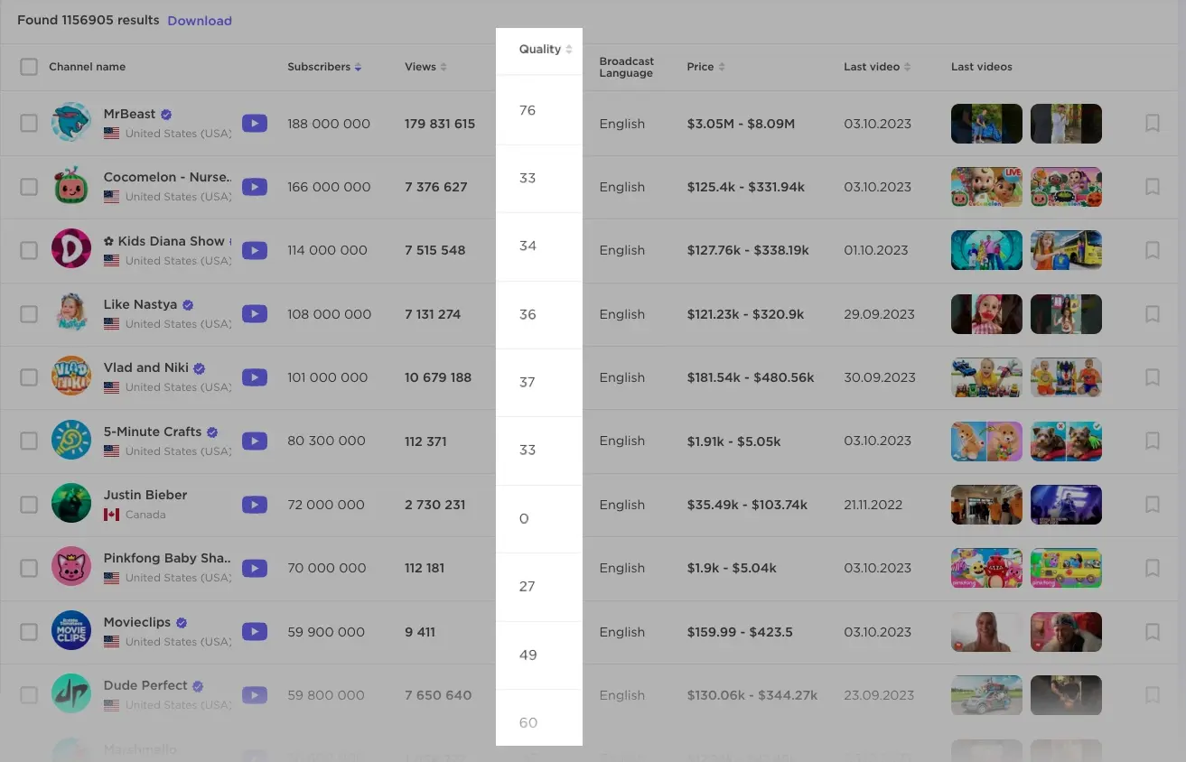
Task: Open second Cocomelon video thumbnail
Action: [x=1066, y=187]
